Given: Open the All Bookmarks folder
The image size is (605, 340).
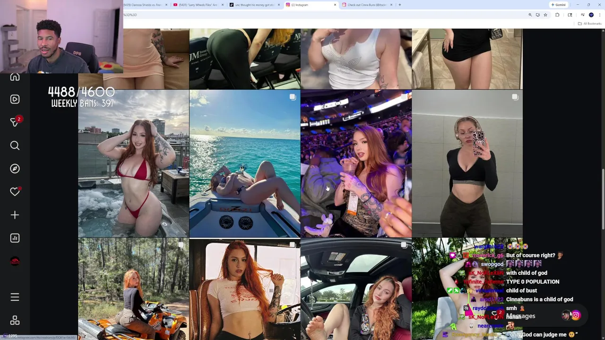Looking at the screenshot, I should (590, 24).
